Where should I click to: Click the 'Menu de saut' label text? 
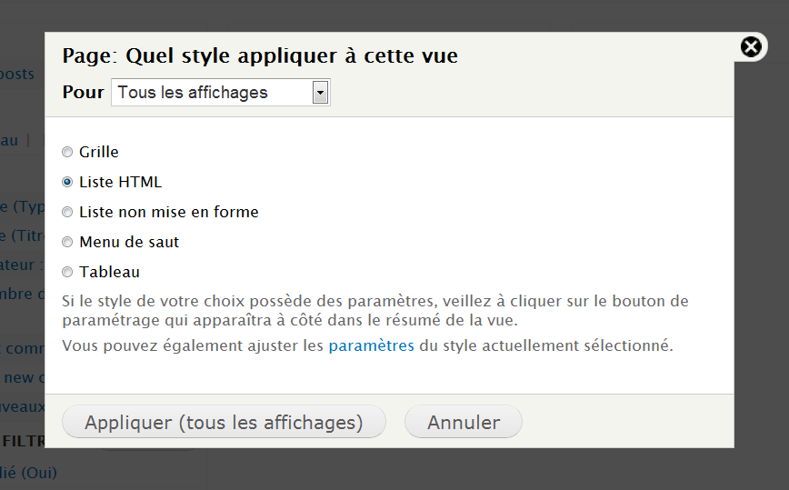click(x=129, y=242)
